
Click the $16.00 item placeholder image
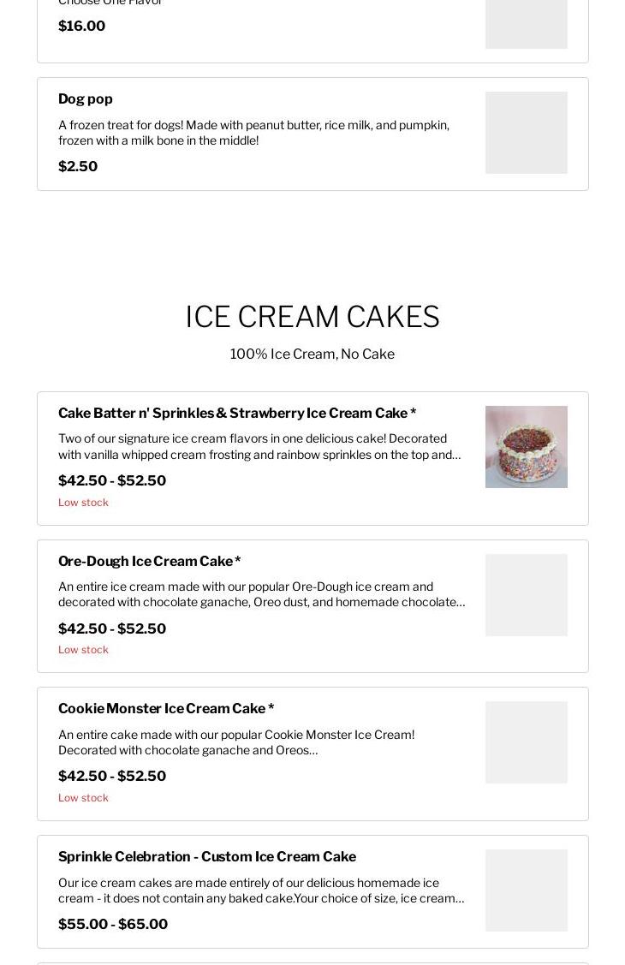[x=526, y=24]
